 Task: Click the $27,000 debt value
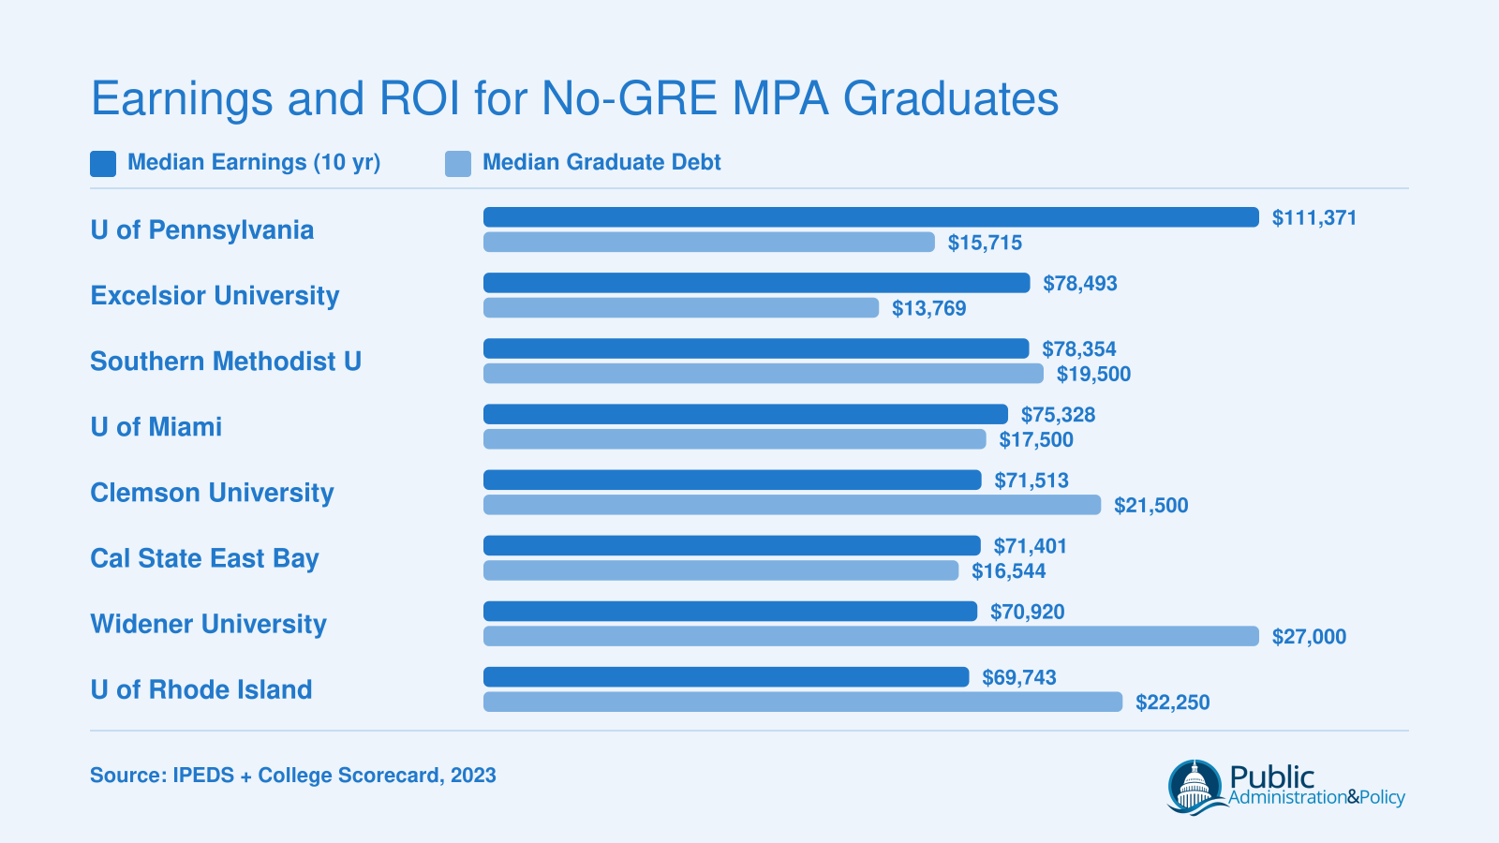pyautogui.click(x=1309, y=637)
